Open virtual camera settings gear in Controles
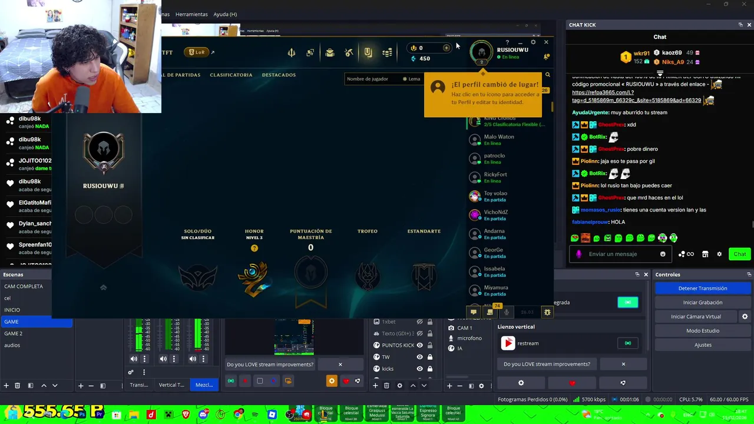Viewport: 754px width, 424px height. point(745,316)
